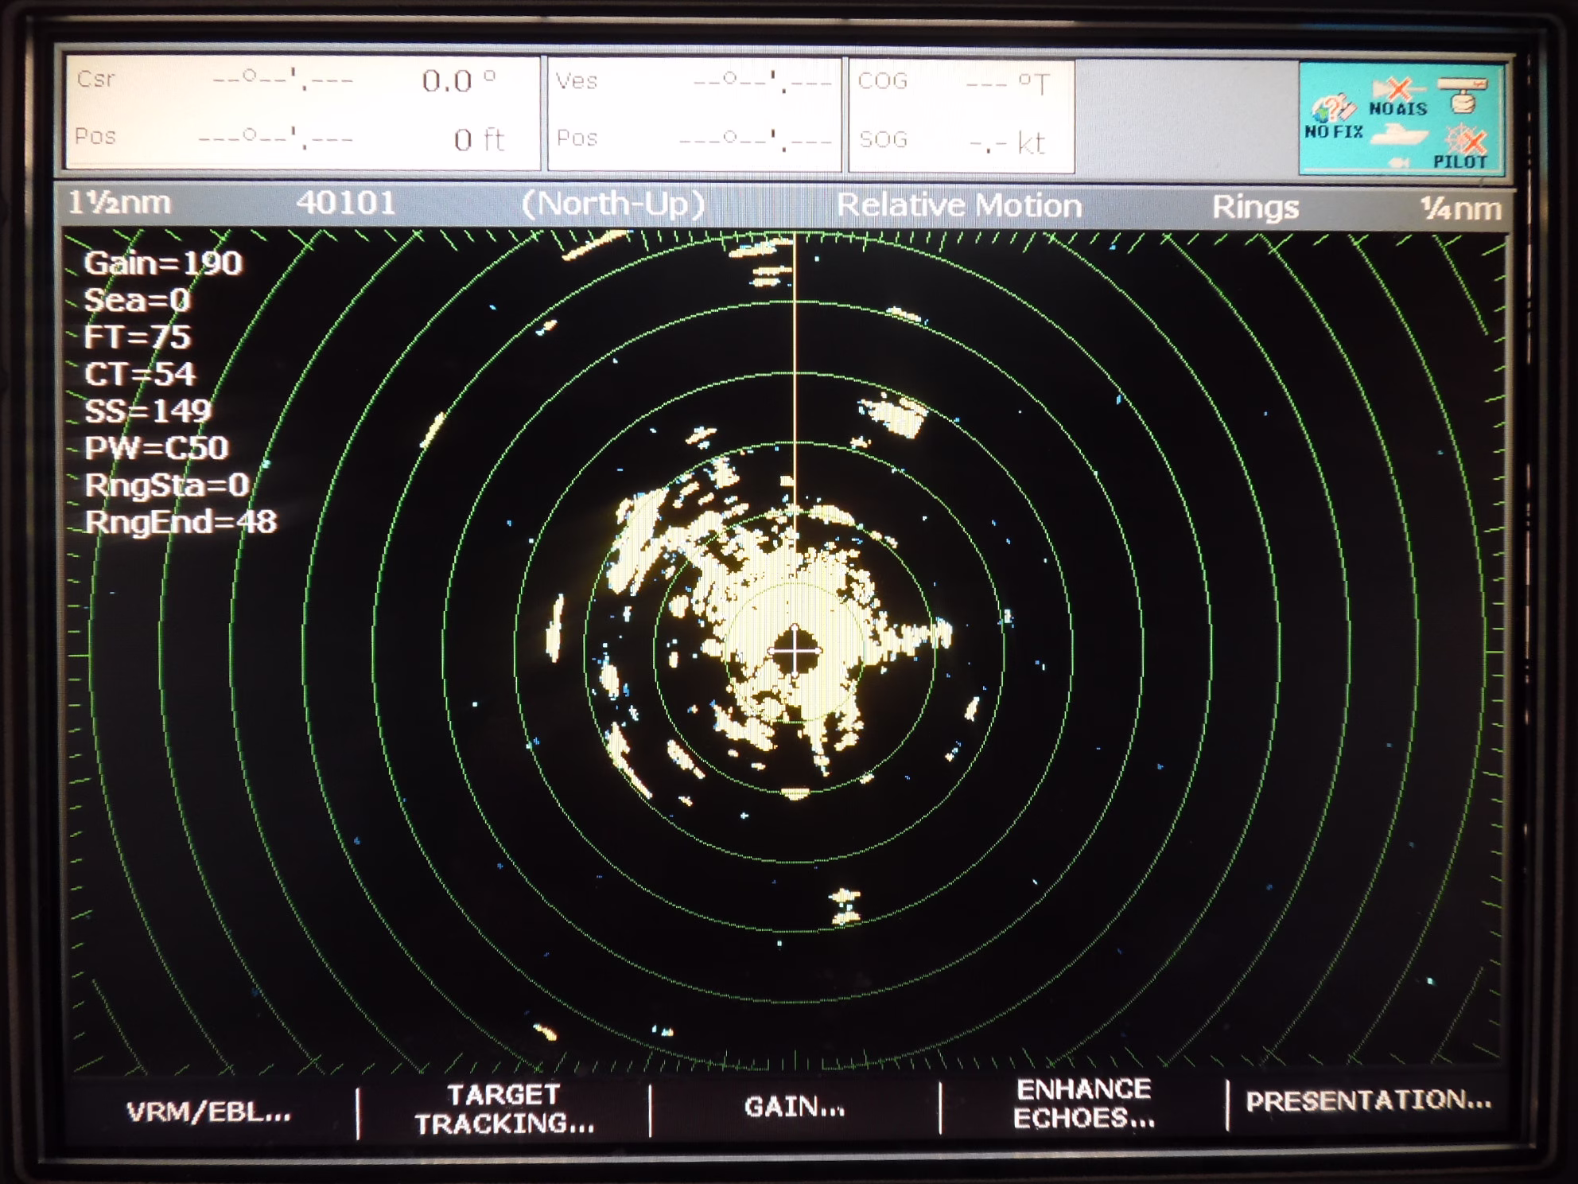Open the VRM/EBL soft key menu
Viewport: 1578px width, 1184px height.
coord(209,1112)
